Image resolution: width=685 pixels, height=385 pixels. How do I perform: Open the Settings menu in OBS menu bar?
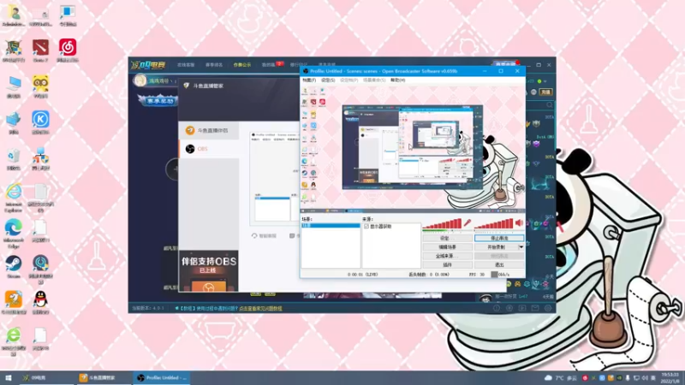click(328, 80)
